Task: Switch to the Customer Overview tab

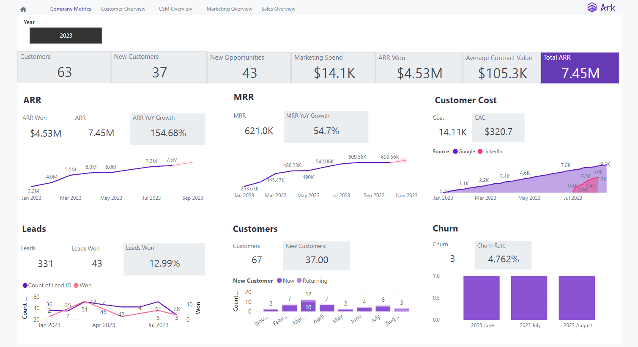Action: coord(123,8)
